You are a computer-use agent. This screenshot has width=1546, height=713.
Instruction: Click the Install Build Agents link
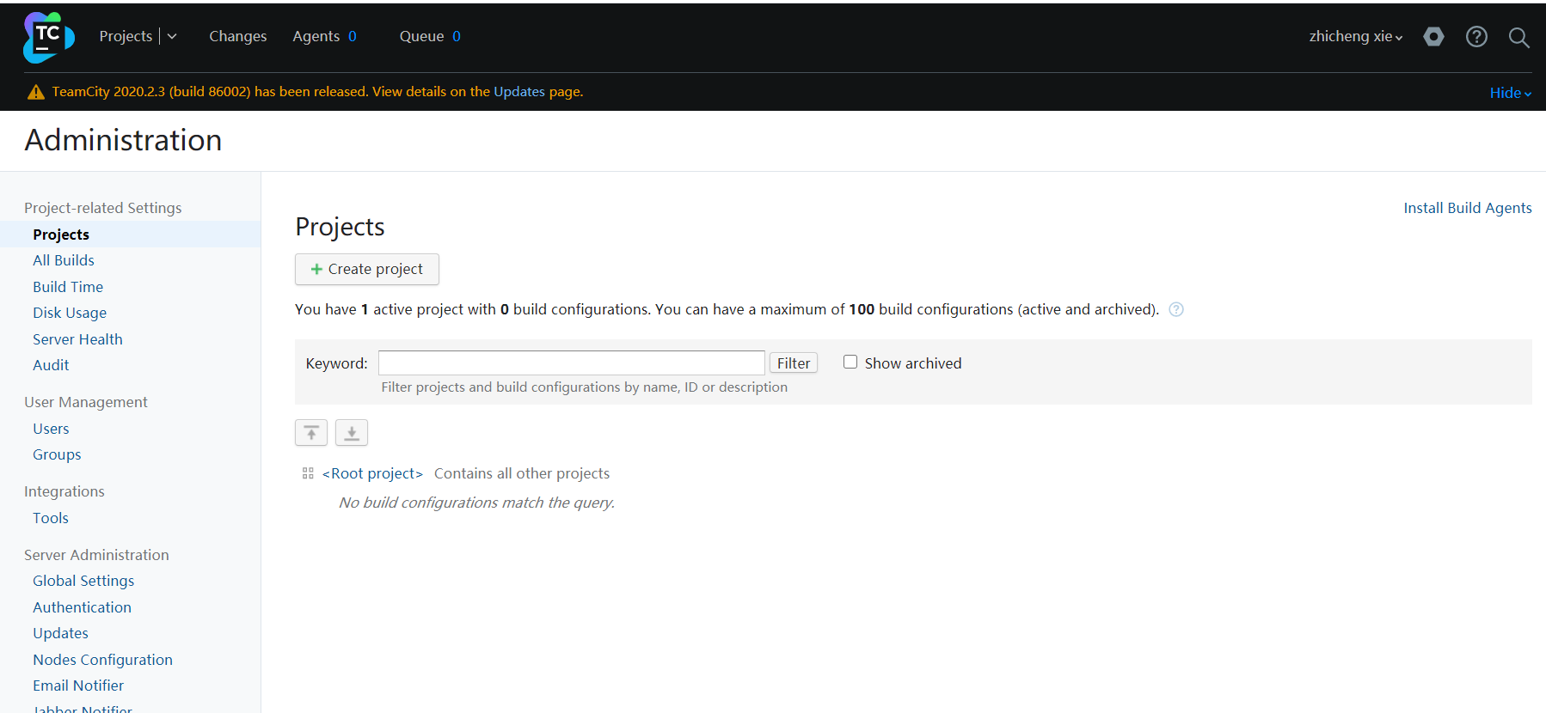pos(1468,208)
